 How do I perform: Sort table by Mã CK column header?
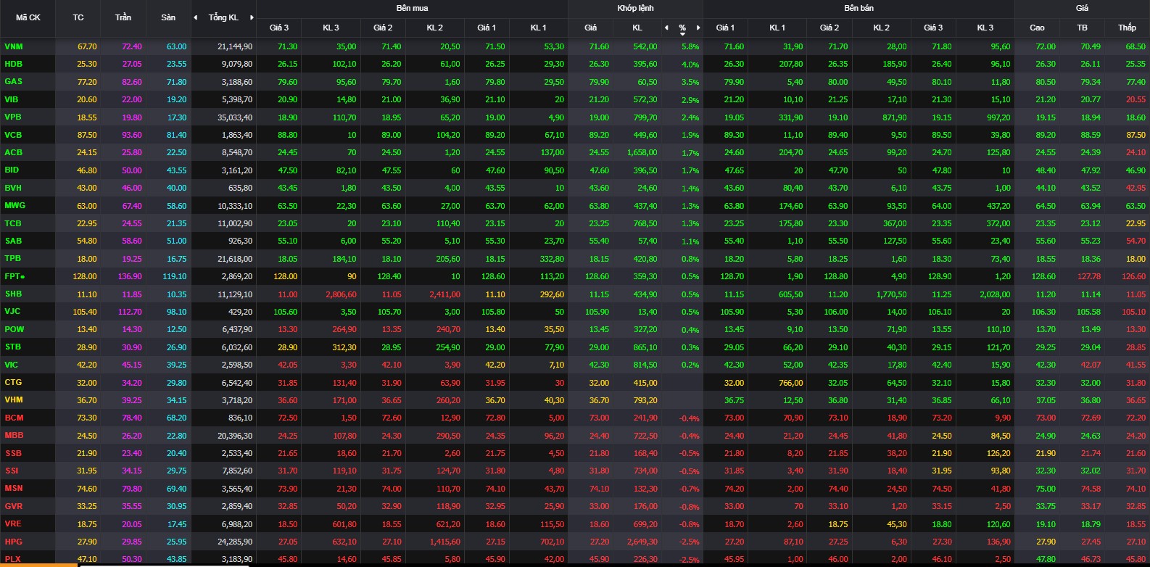[28, 17]
